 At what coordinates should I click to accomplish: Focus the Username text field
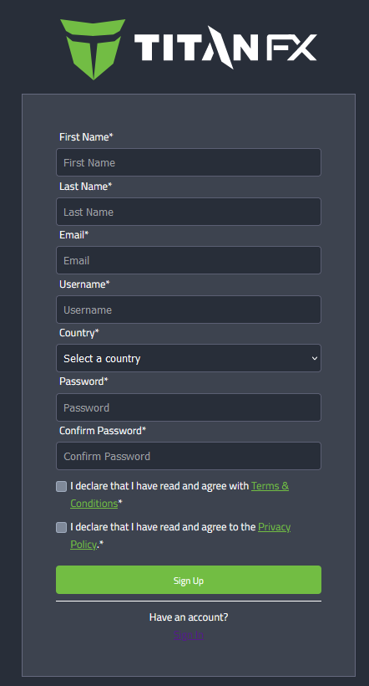click(x=189, y=310)
